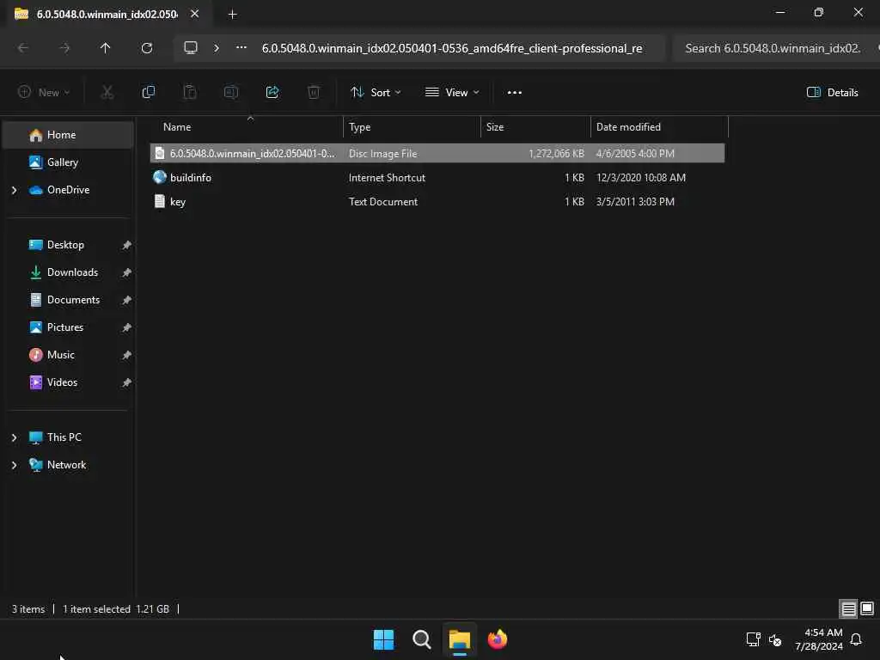Viewport: 880px width, 660px height.
Task: Open taskbar Search
Action: [421, 639]
